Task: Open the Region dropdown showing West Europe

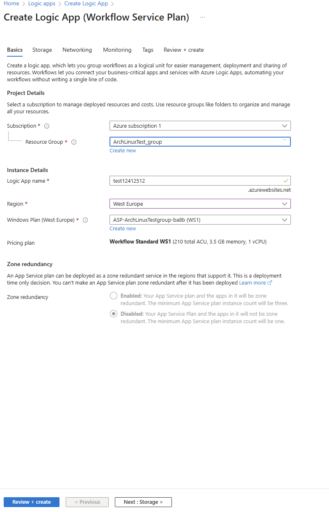Action: [x=200, y=204]
